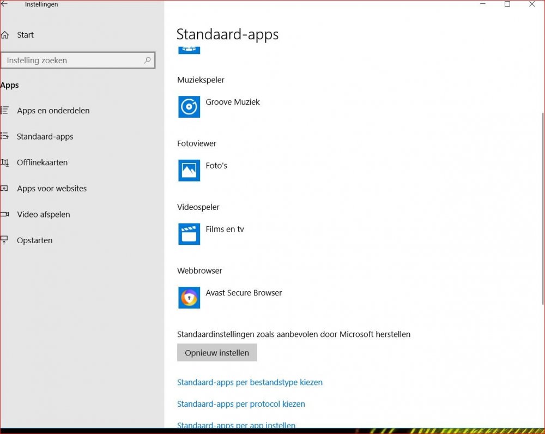Click the Apps section header in sidebar
This screenshot has height=434, width=545.
tap(9, 85)
